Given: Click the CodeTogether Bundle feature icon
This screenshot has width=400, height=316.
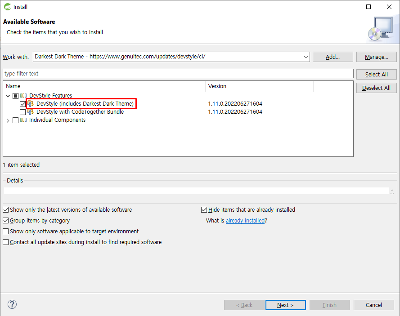Looking at the screenshot, I should click(x=31, y=112).
